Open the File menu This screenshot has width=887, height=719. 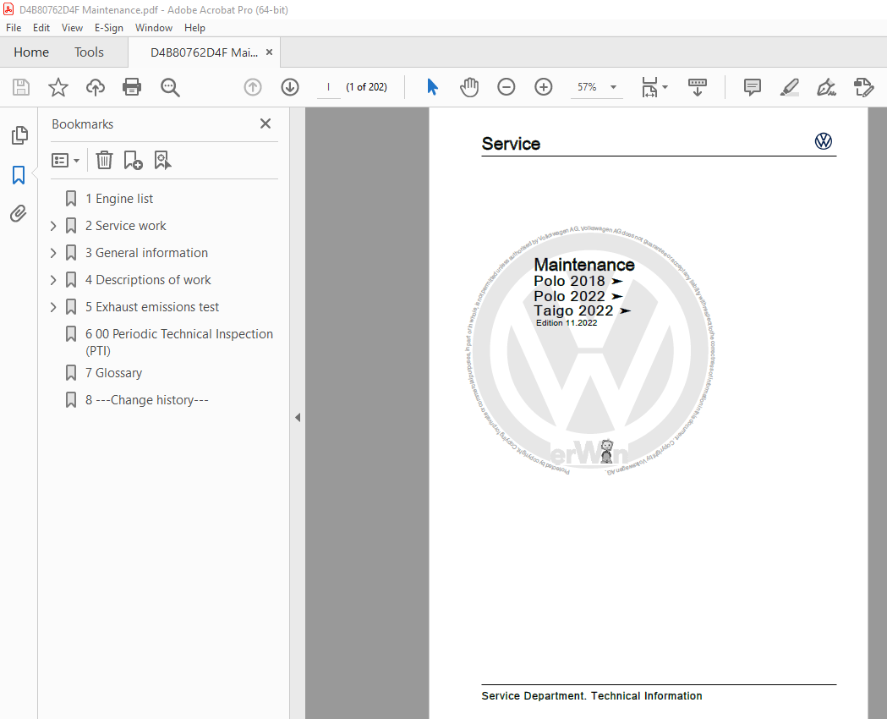click(14, 28)
